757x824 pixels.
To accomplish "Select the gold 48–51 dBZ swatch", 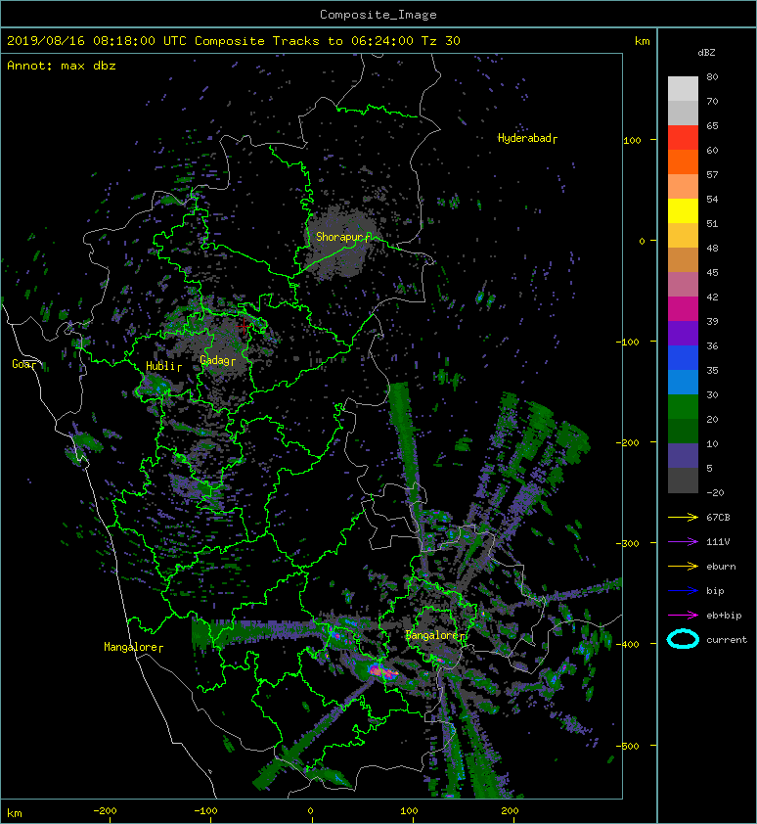I will pos(683,236).
